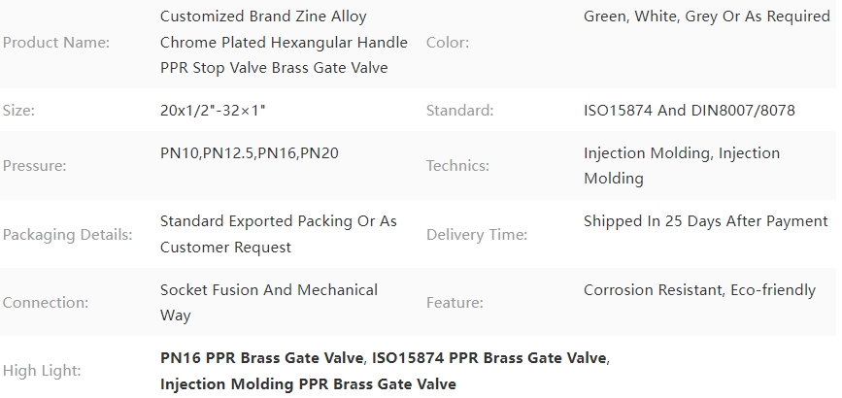Select the Standard Exported Packing text

[278, 234]
